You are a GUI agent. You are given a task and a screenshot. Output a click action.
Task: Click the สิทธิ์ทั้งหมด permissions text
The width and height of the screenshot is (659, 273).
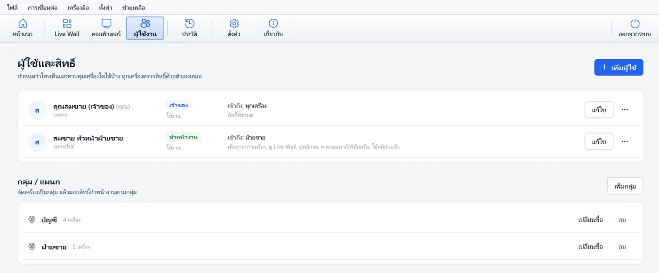pyautogui.click(x=241, y=115)
